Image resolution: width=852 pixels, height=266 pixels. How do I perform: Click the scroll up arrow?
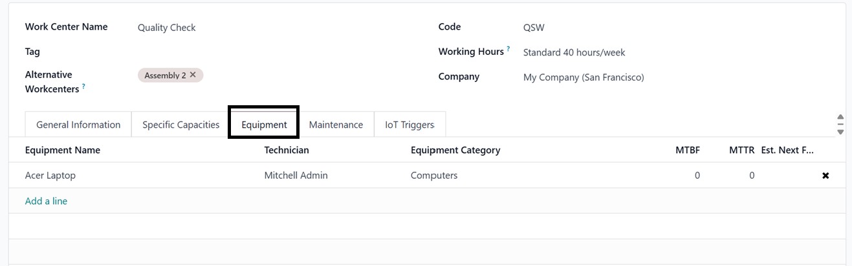click(x=840, y=118)
